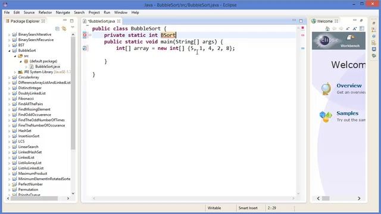Select the LinkedHashSet project
The height and width of the screenshot is (214, 381).
pos(30,152)
